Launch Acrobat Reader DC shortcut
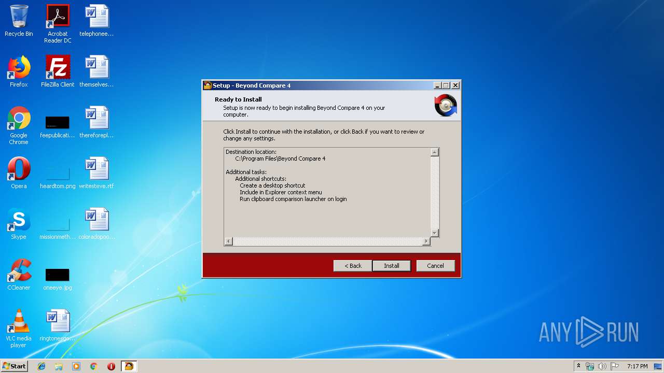Screen dimensions: 664x373 click(x=58, y=24)
